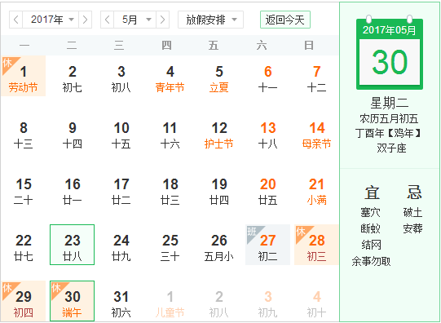Click the 双子座 zodiac label
441x323 pixels.
[391, 148]
